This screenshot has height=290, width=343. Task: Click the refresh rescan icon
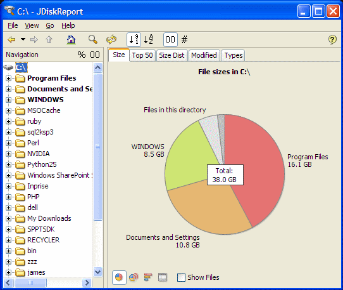coord(111,39)
